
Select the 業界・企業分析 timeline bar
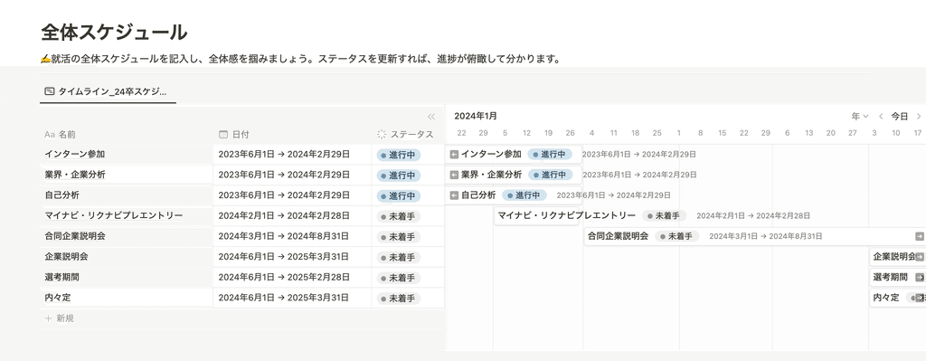(514, 175)
